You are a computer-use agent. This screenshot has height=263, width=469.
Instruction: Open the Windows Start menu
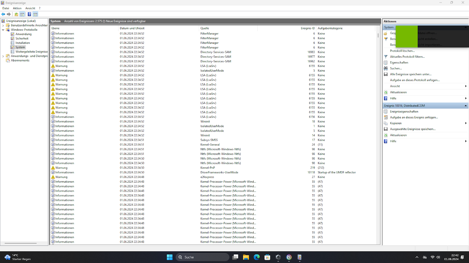pyautogui.click(x=170, y=257)
